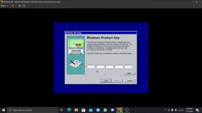Open the Player menu in VMware
Image resolution: width=202 pixels, height=113 pixels.
tap(4, 6)
